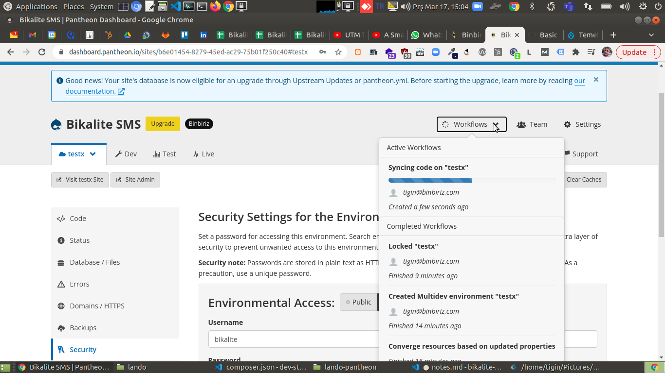The image size is (665, 373).
Task: Open Database / Files in sidebar
Action: coord(115,262)
